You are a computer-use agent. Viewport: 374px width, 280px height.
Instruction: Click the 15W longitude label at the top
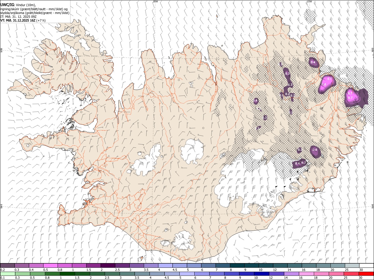click(x=309, y=1)
